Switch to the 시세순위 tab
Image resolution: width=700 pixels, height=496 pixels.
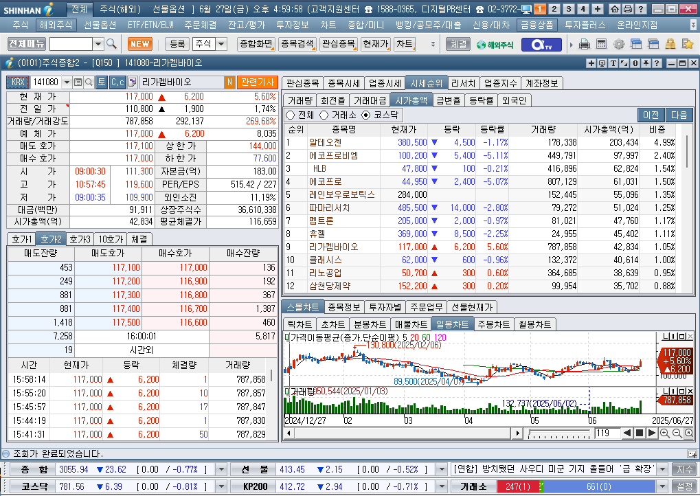(427, 83)
